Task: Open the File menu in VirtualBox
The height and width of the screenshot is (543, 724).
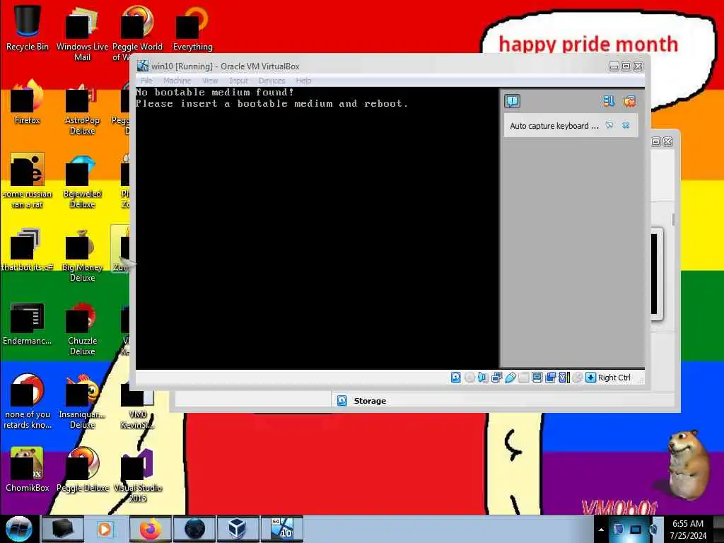Action: pos(146,81)
